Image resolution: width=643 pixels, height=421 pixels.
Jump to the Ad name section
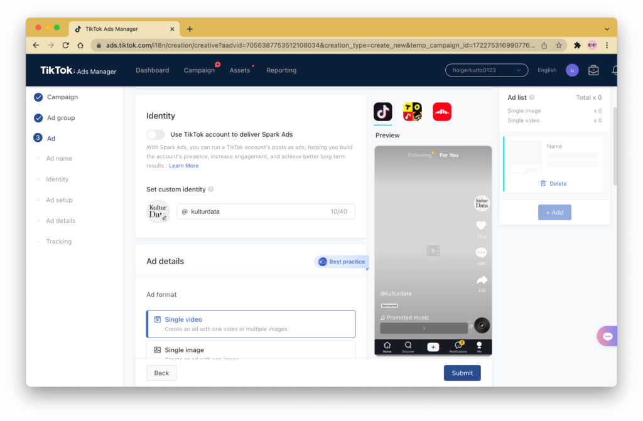(59, 158)
